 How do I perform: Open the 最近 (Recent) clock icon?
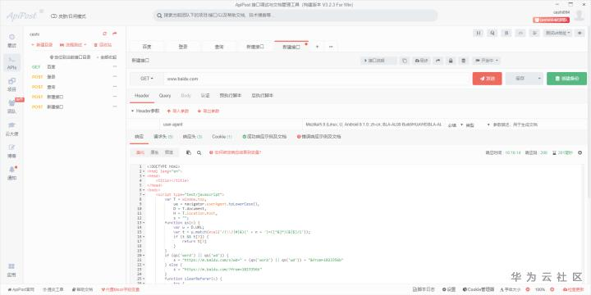[12, 41]
